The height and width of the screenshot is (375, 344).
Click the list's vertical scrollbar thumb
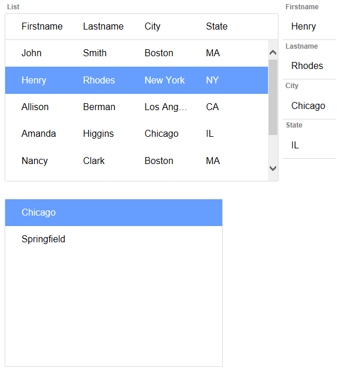click(x=273, y=97)
